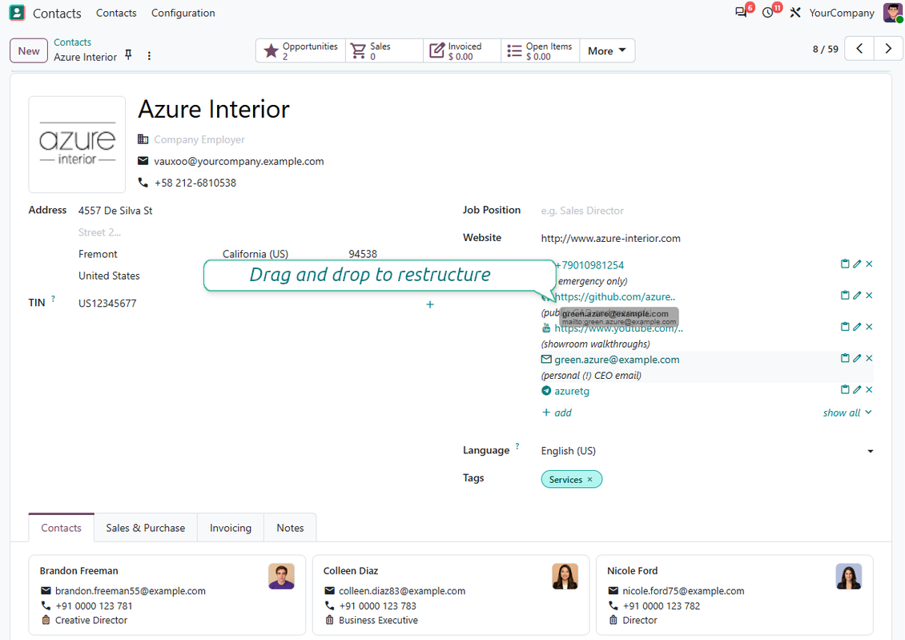Add a new contact entry
Image resolution: width=905 pixels, height=640 pixels.
[x=557, y=413]
